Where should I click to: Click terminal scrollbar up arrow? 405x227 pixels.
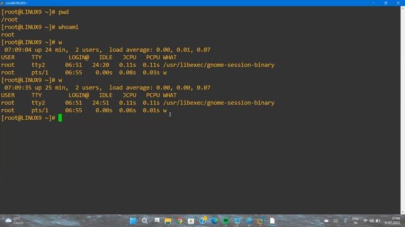tap(402, 8)
